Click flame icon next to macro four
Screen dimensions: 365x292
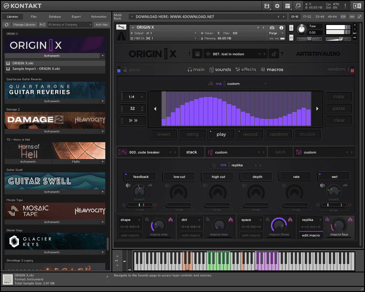click(350, 220)
